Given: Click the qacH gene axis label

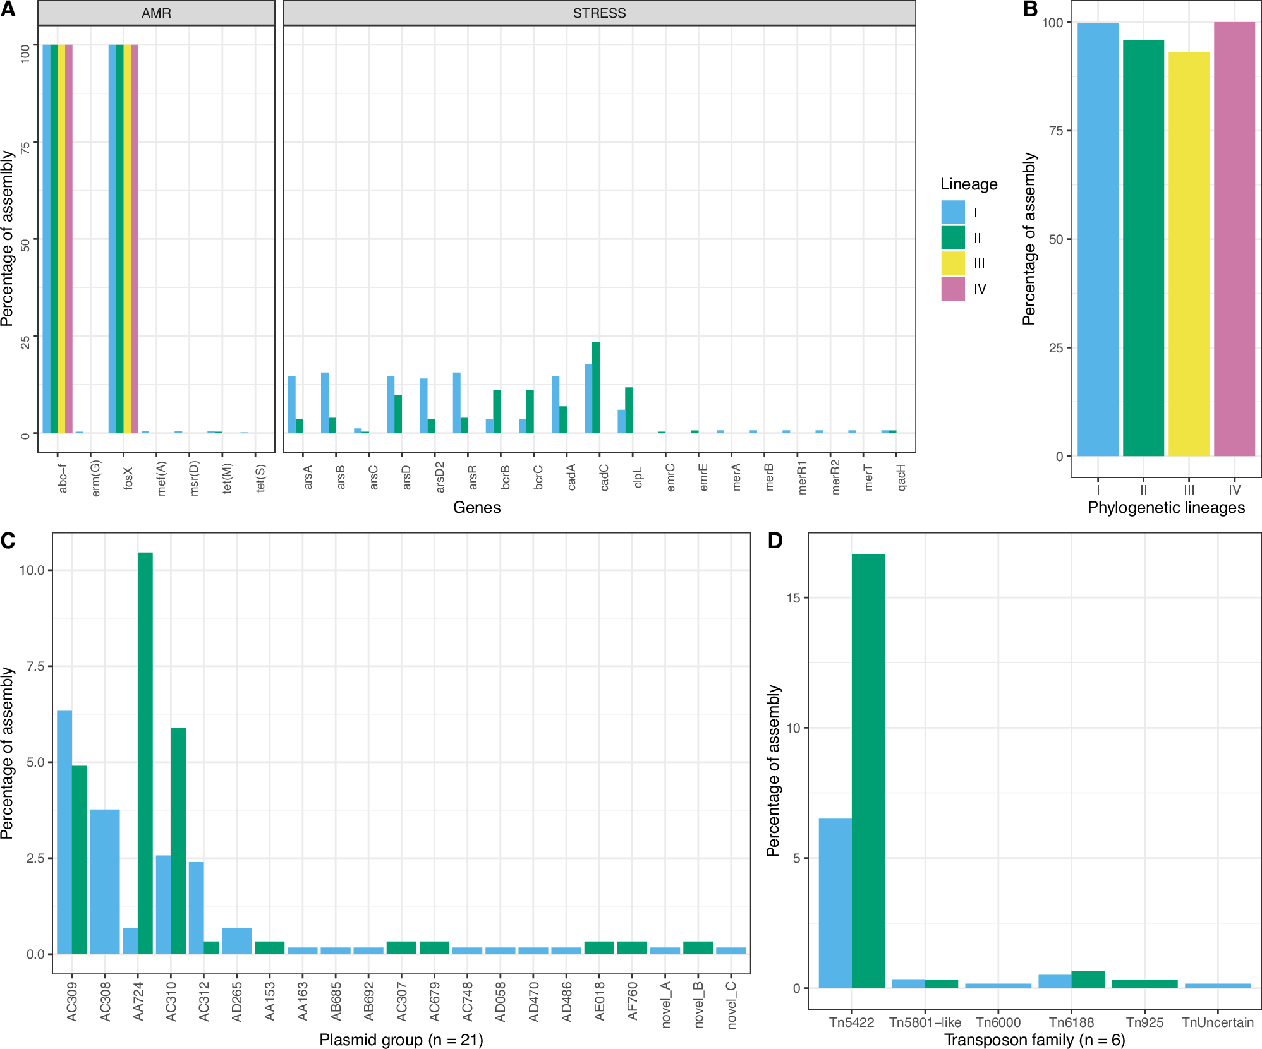Looking at the screenshot, I should (902, 477).
